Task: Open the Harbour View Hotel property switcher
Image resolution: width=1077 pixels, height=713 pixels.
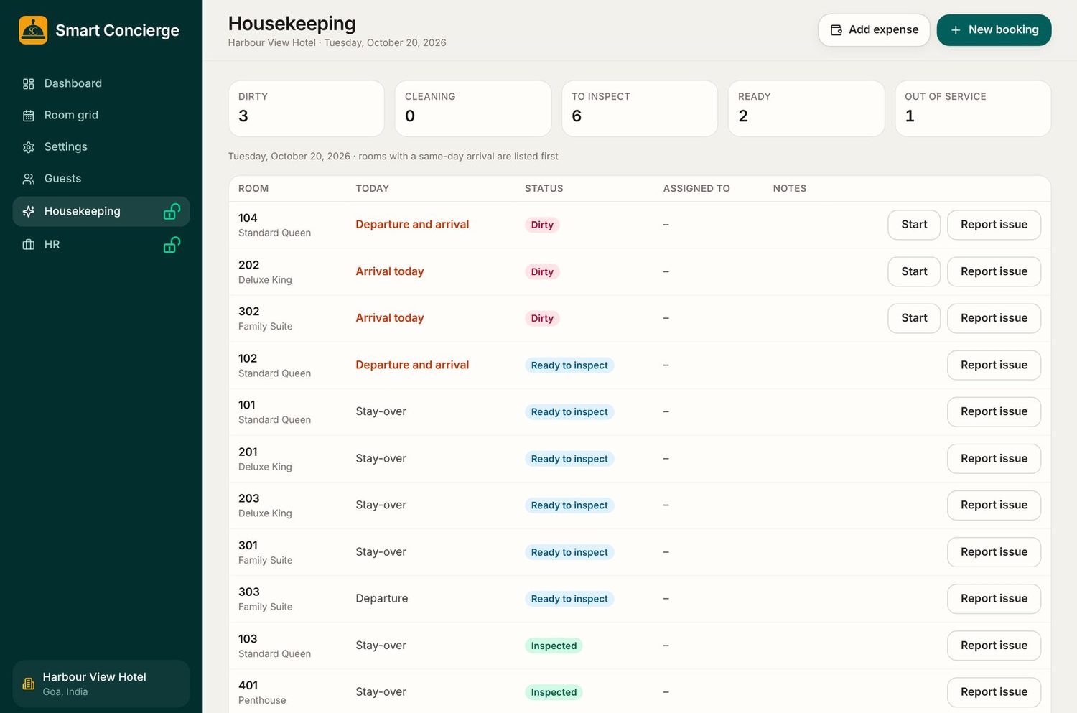Action: click(x=101, y=684)
